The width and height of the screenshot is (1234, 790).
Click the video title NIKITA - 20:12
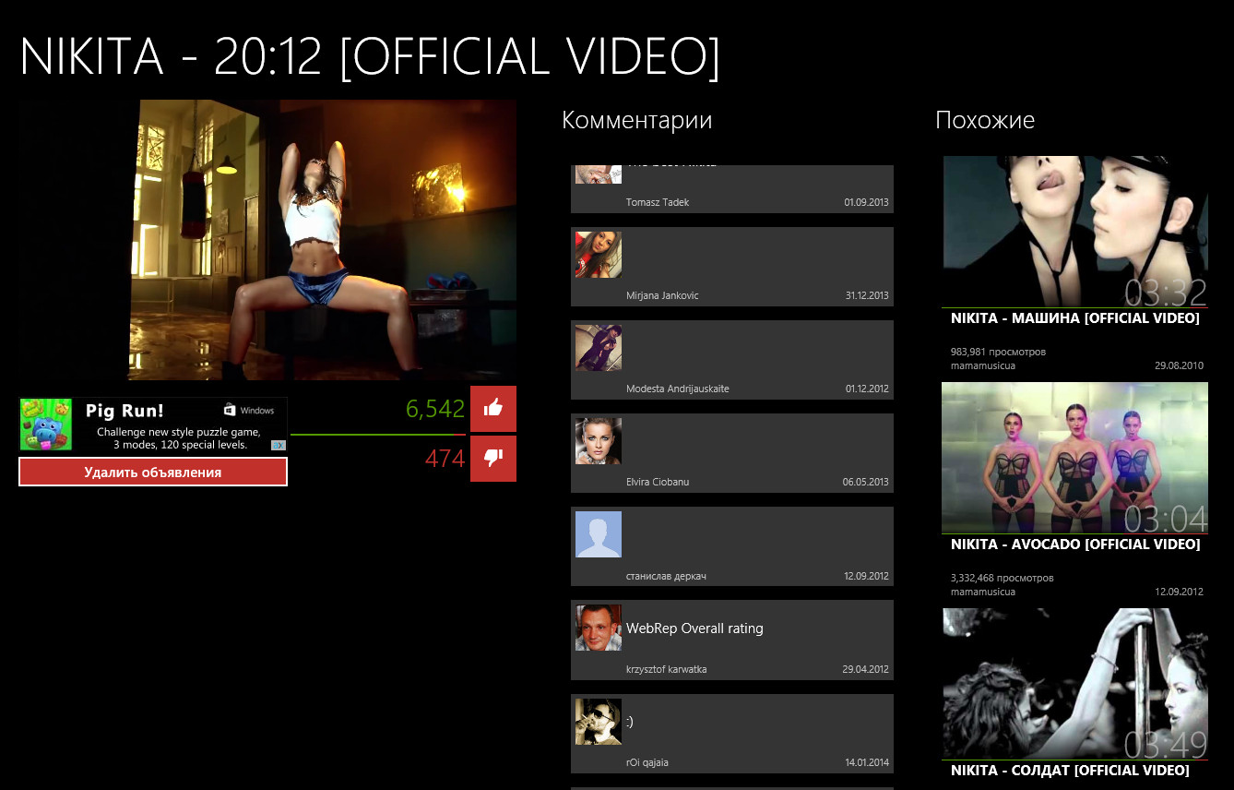[369, 57]
